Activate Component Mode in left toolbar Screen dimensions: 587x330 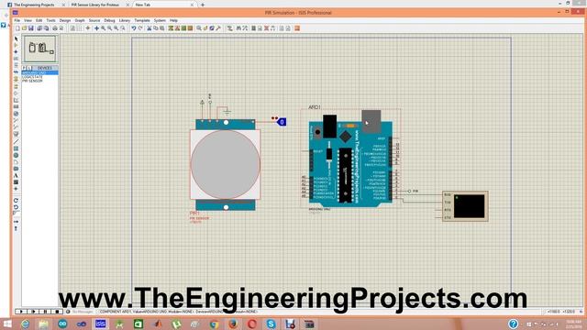16,45
